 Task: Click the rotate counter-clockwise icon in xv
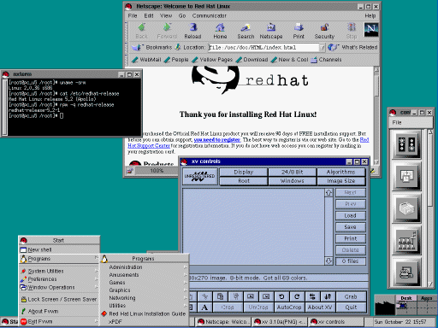[281, 296]
